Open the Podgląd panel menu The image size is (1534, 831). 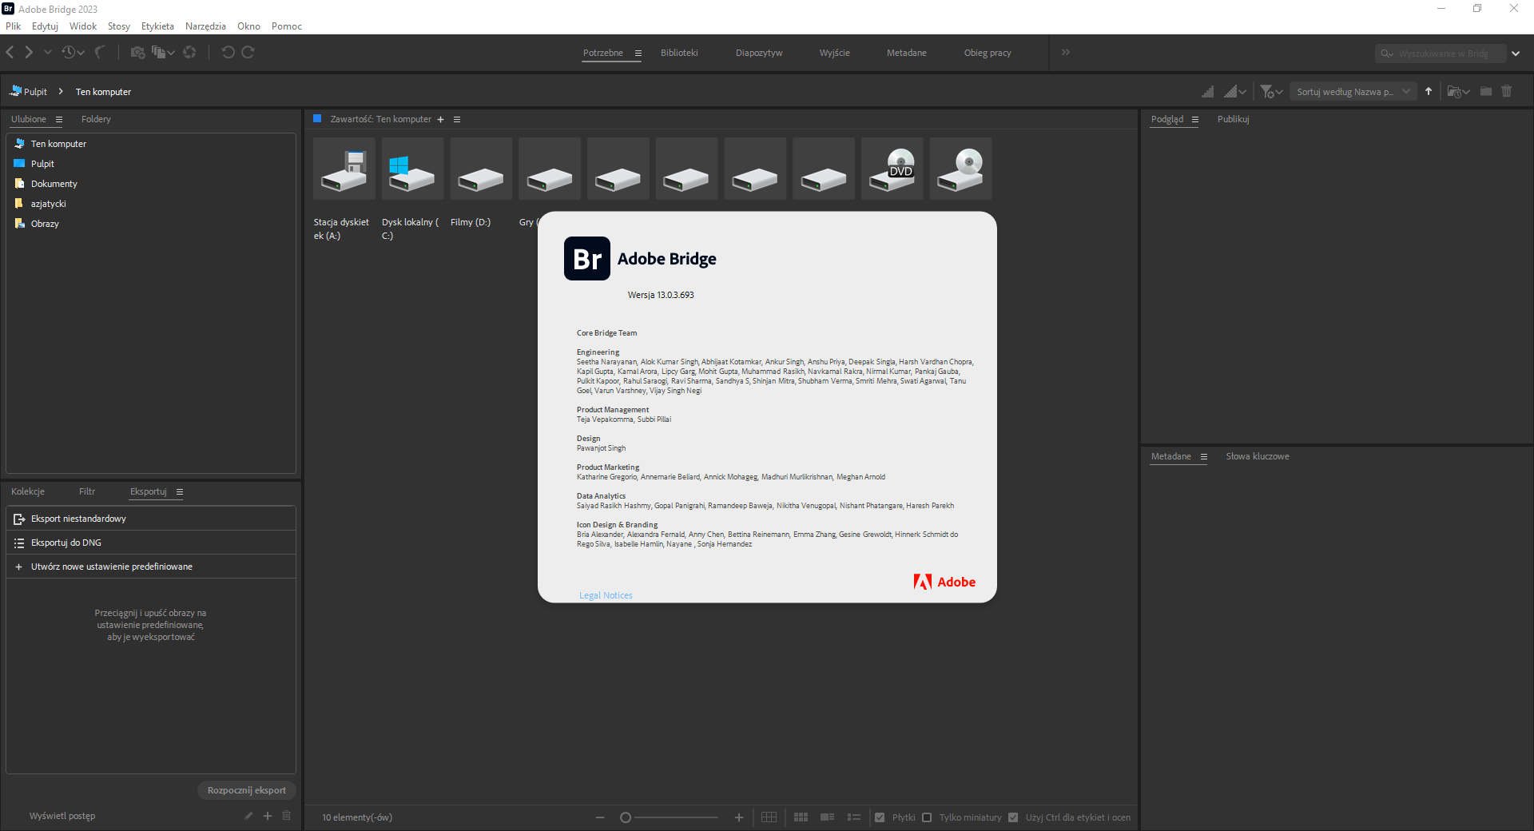point(1195,119)
